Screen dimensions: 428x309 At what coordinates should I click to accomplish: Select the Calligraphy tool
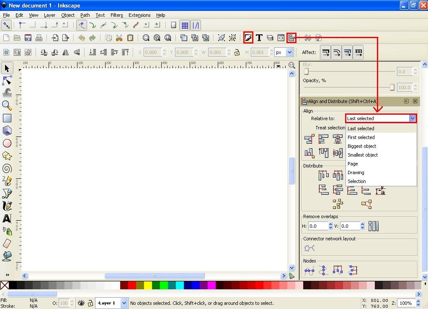(7, 206)
